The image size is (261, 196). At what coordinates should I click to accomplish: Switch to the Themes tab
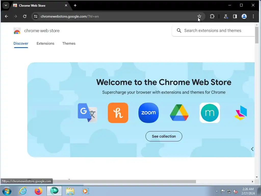[69, 43]
